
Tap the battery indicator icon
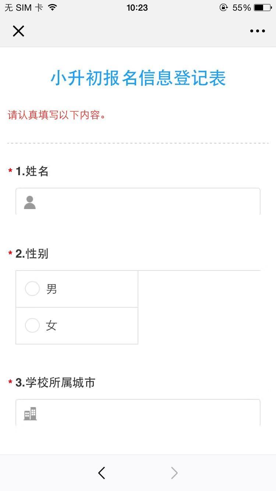pyautogui.click(x=263, y=7)
